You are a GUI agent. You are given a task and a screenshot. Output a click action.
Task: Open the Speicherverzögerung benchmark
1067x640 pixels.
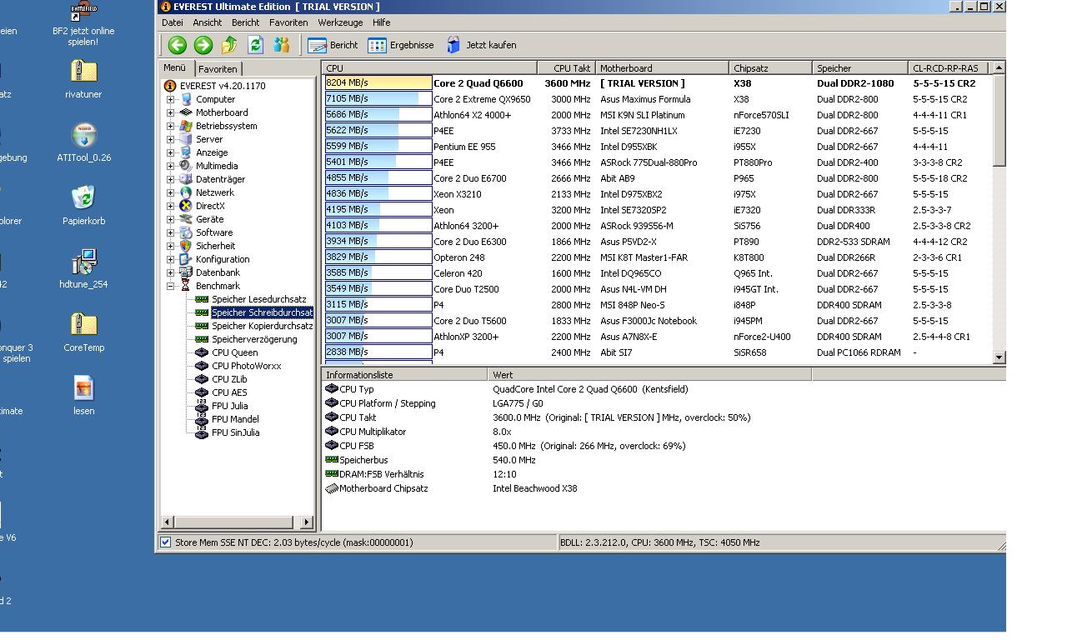254,339
